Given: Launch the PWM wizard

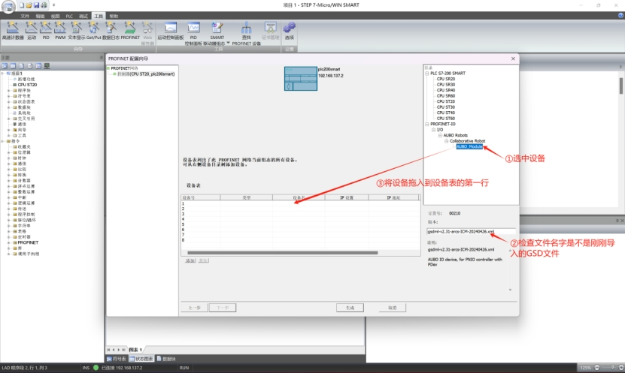Looking at the screenshot, I should [60, 29].
